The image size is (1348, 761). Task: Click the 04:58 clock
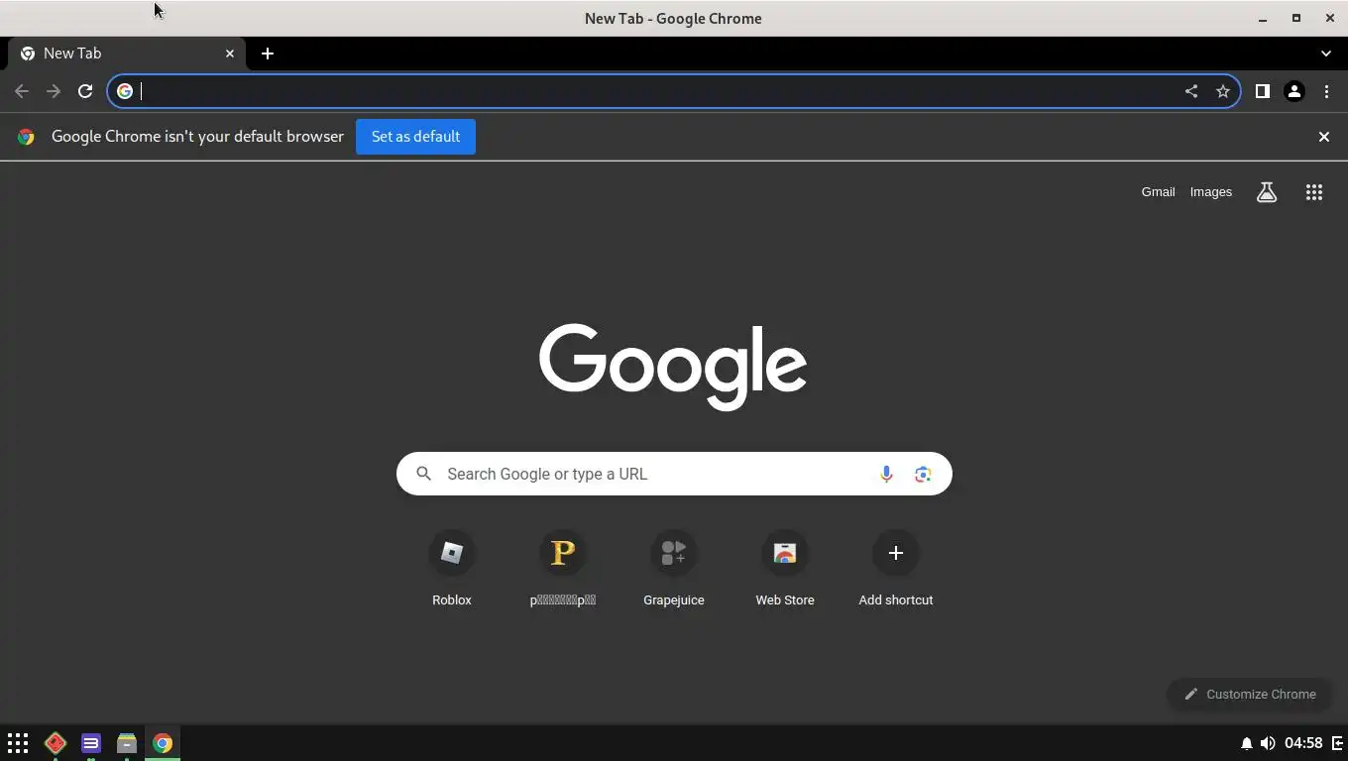[1303, 743]
